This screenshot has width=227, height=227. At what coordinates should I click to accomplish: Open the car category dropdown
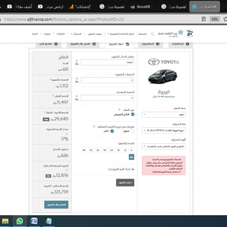coord(164,131)
